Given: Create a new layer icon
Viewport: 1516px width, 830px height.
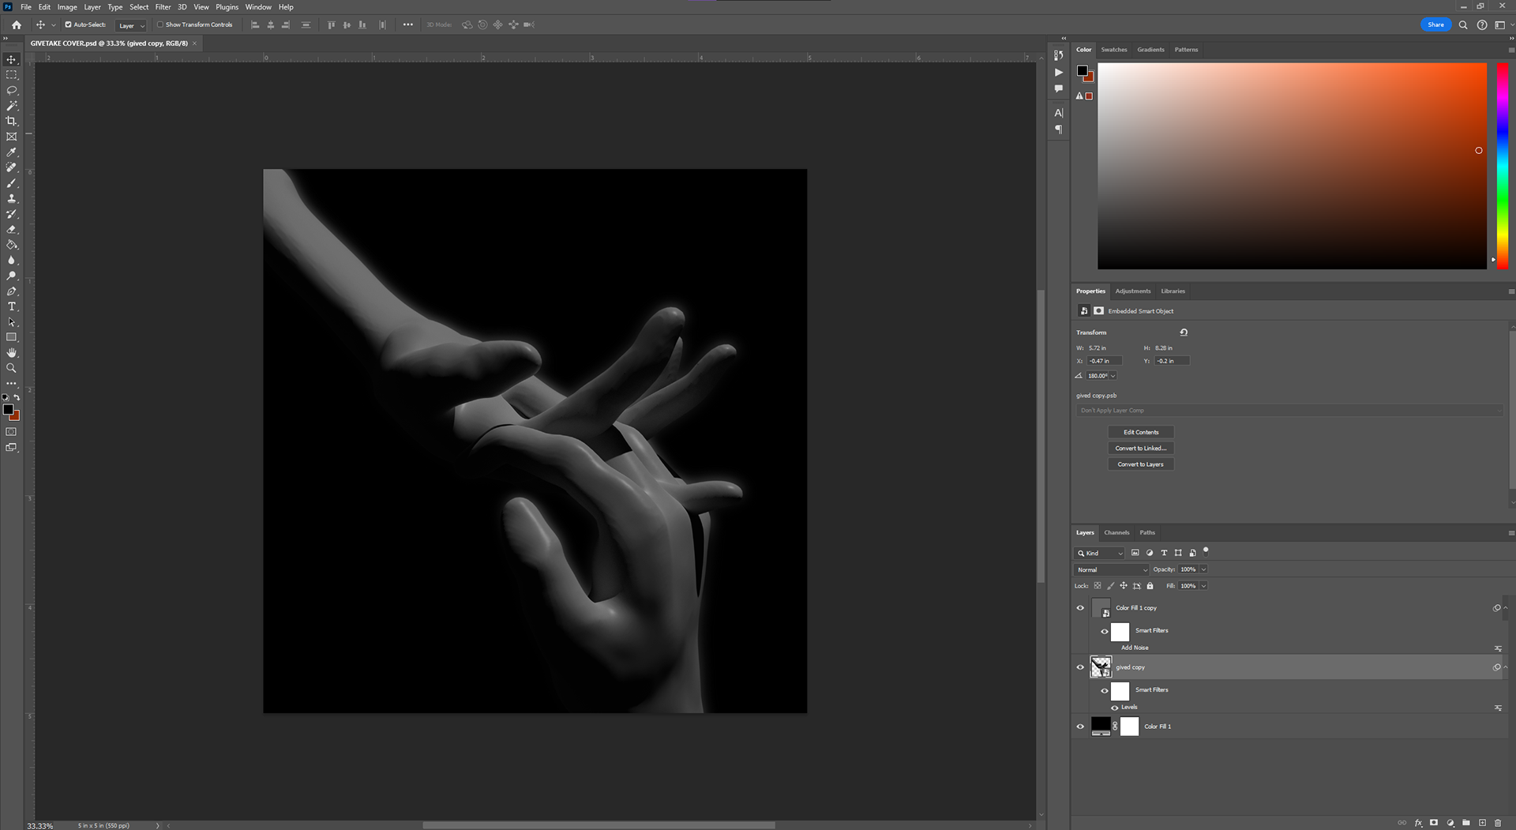Looking at the screenshot, I should pyautogui.click(x=1482, y=823).
